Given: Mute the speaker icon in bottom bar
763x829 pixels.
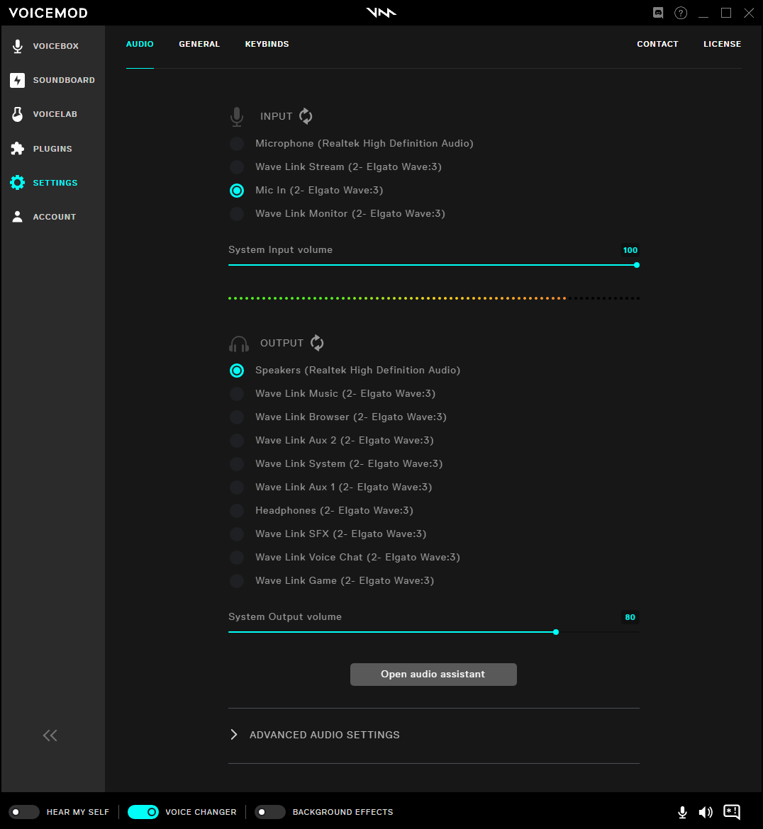Looking at the screenshot, I should (706, 812).
